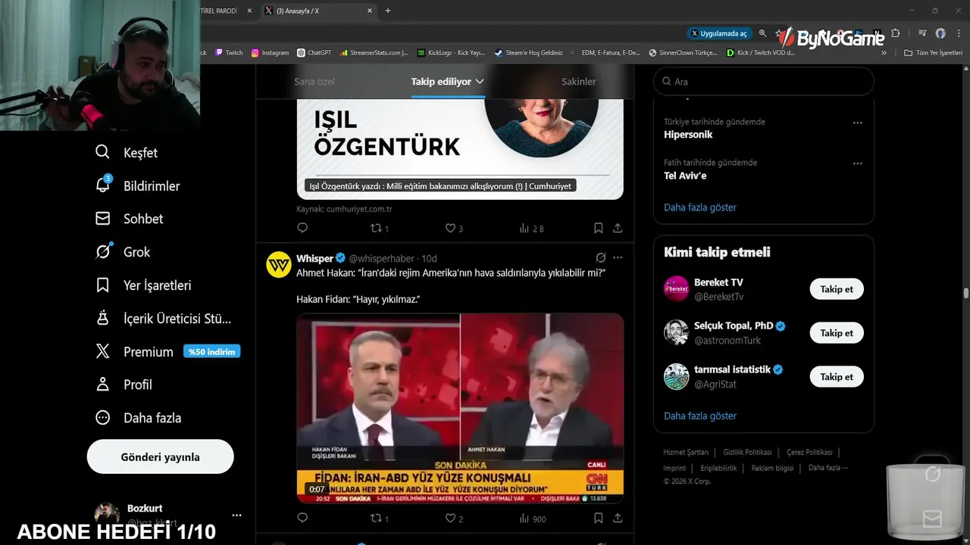The height and width of the screenshot is (545, 970).
Task: Open Gizlilik Politikası footer link
Action: pyautogui.click(x=747, y=453)
